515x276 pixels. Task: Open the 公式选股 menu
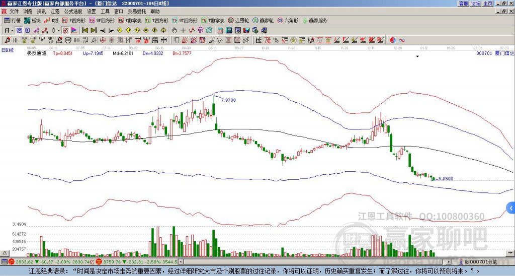click(73, 12)
